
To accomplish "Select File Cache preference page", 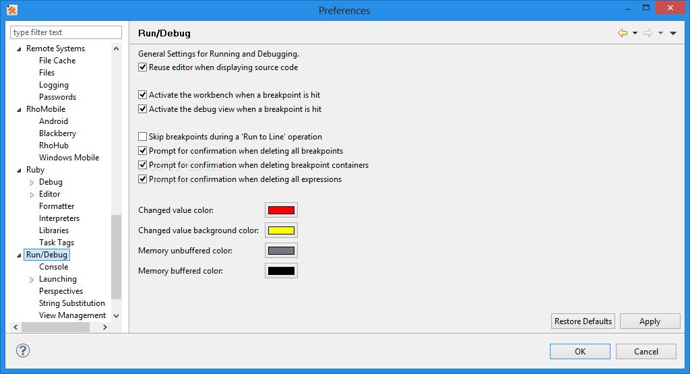I will [x=57, y=61].
